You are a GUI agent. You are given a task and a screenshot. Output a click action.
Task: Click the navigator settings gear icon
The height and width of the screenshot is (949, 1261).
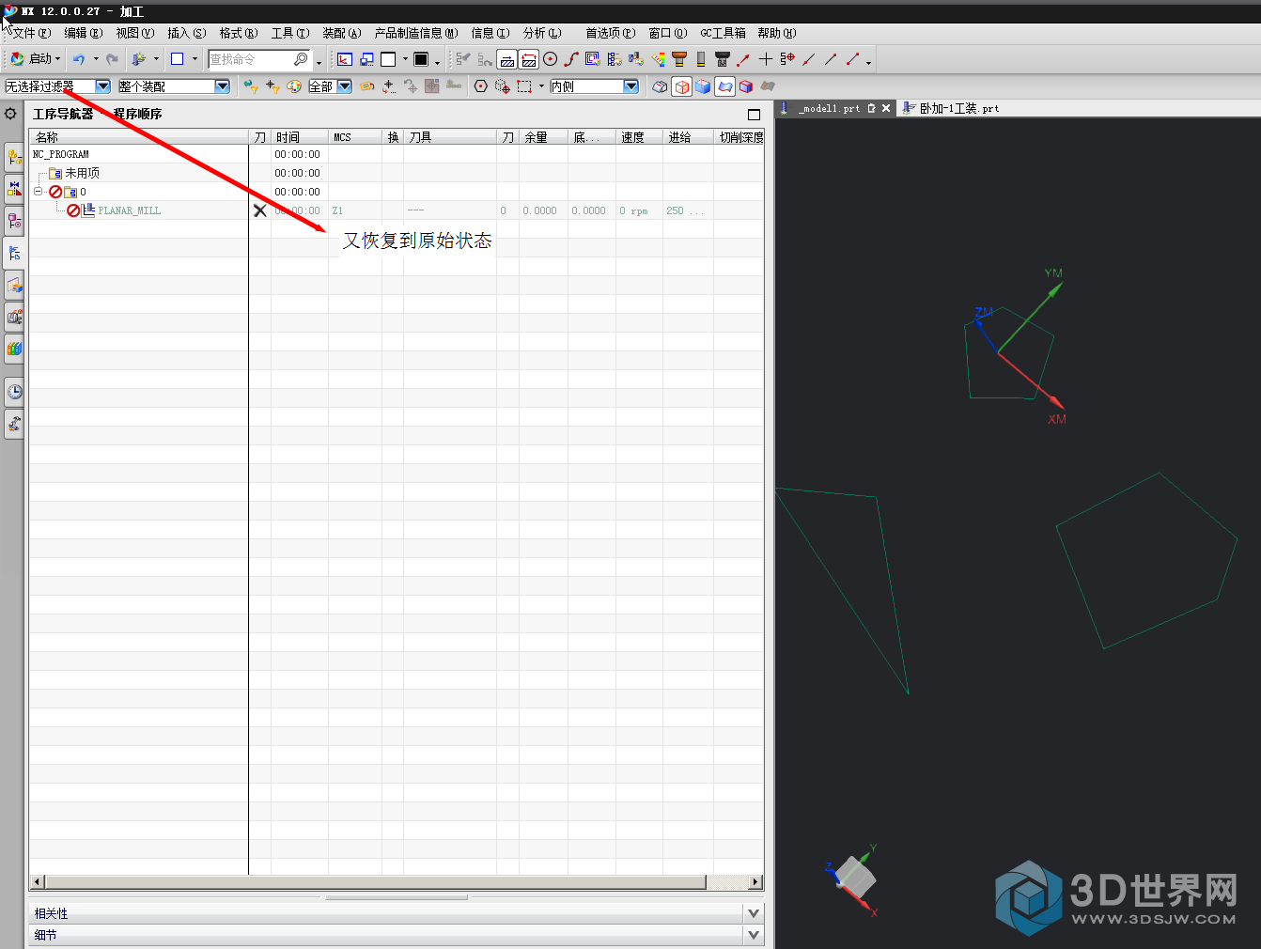10,114
